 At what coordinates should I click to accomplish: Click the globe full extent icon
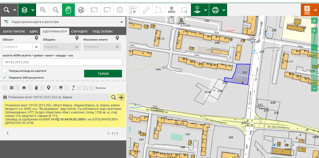tap(81, 10)
